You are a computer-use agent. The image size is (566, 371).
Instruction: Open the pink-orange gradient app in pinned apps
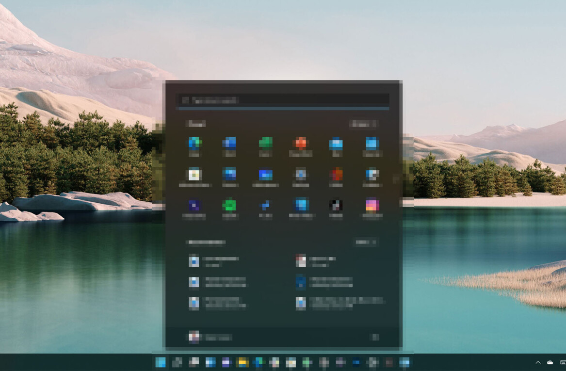click(372, 205)
